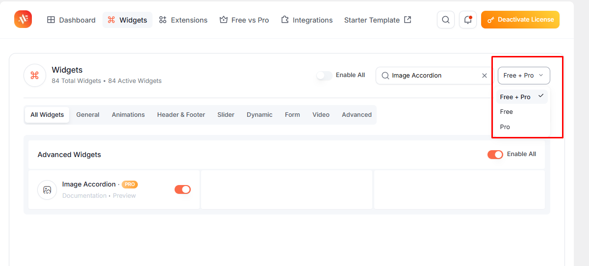Screen dimensions: 589x266
Task: Clear the search field with X
Action: click(x=485, y=76)
